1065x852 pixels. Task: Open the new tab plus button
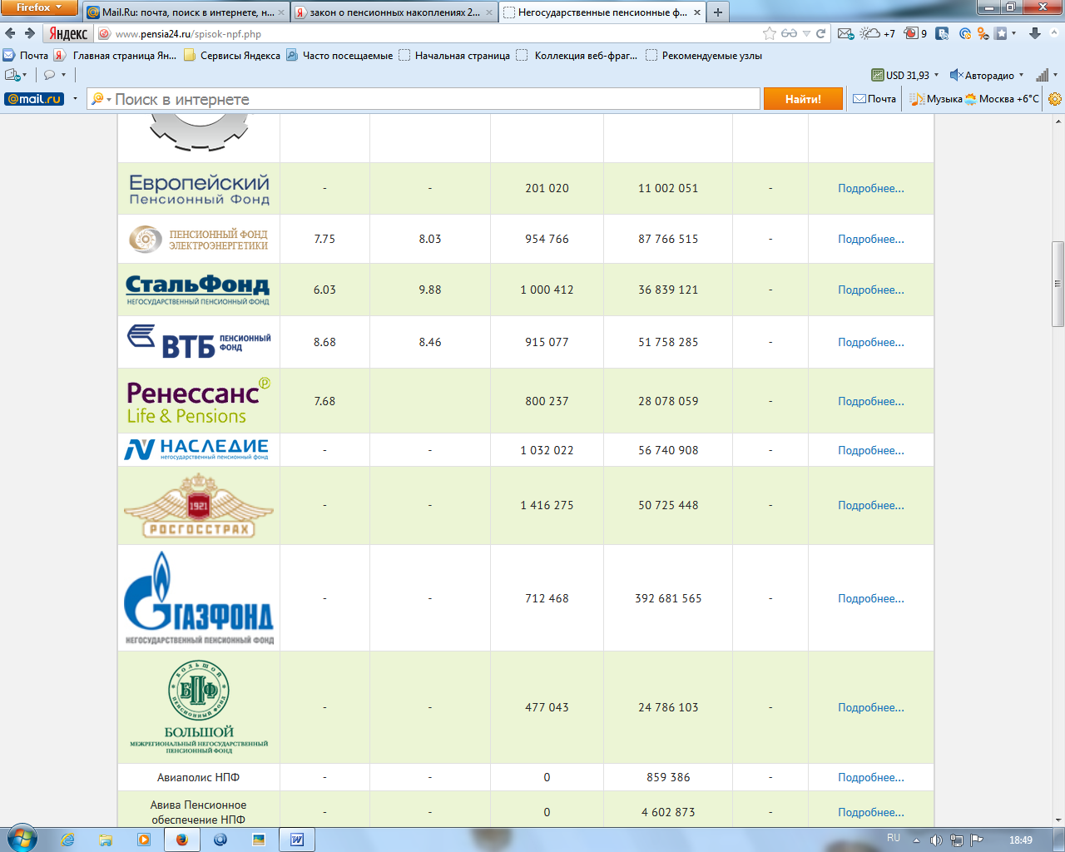(x=717, y=12)
